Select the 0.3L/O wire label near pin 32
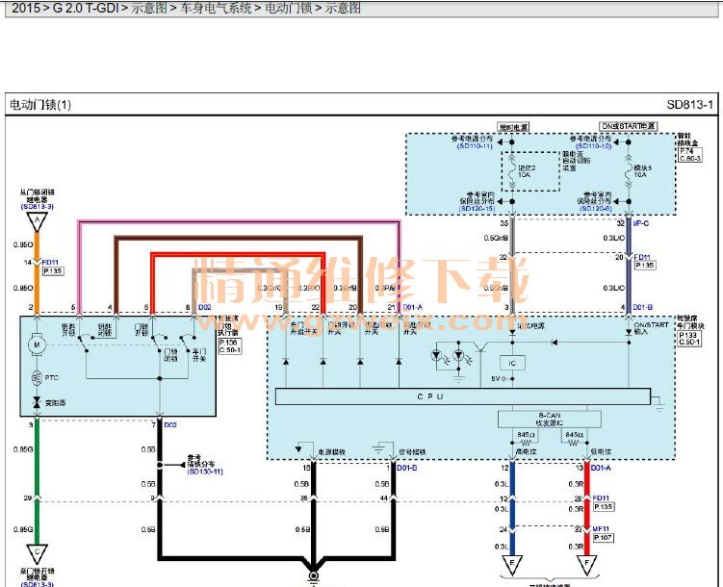 613,238
